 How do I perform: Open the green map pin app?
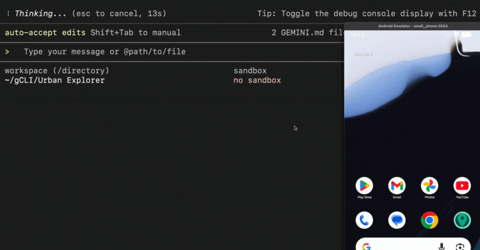click(462, 220)
